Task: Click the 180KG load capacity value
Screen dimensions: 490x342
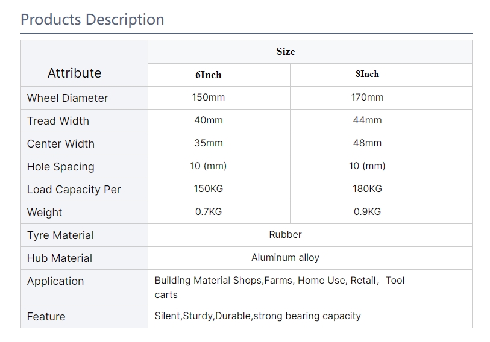Action: pyautogui.click(x=367, y=188)
